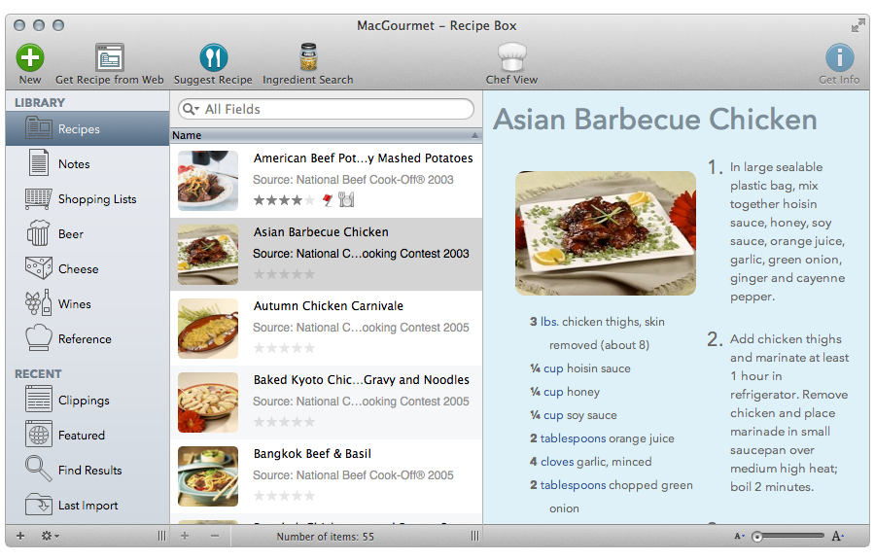Viewport: 875px width, 560px height.
Task: Click the cheese wedge icon
Action: point(39,268)
